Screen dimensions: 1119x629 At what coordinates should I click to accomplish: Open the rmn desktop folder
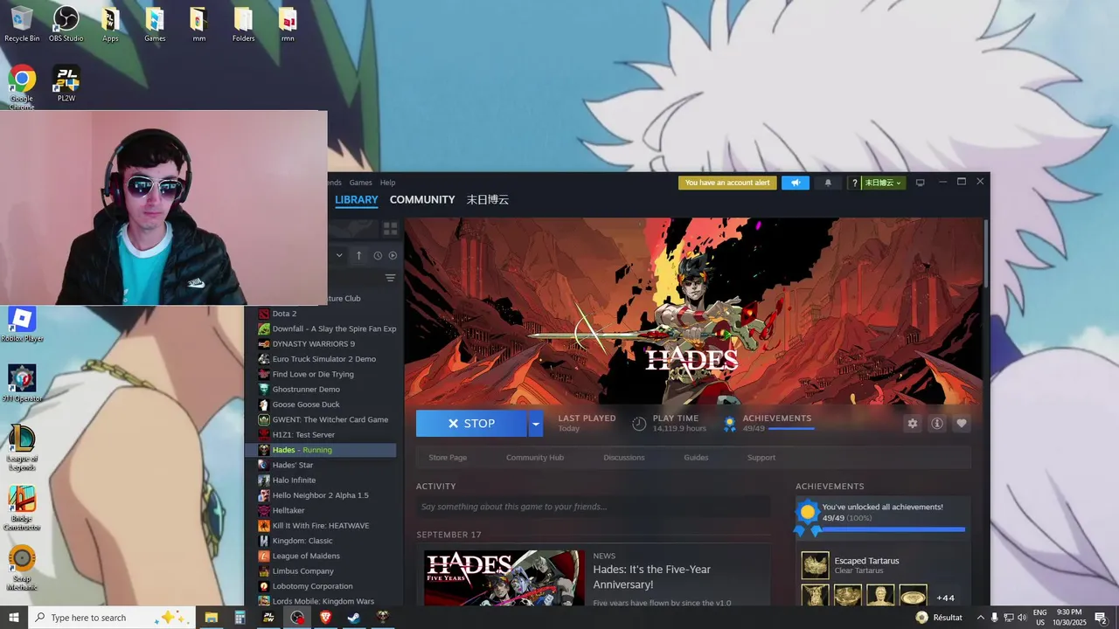click(288, 24)
